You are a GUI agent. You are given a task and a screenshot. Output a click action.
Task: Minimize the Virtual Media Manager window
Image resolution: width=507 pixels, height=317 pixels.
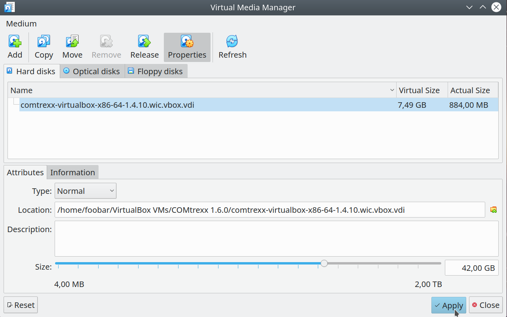(469, 7)
